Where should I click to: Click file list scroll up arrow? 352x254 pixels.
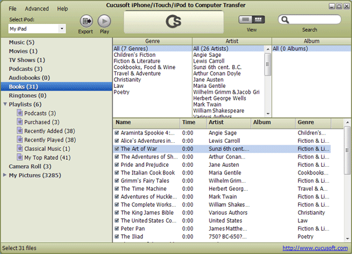(347, 122)
